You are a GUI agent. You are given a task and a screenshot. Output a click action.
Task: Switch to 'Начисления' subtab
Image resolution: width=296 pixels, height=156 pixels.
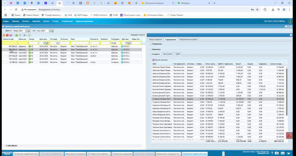[168, 54]
